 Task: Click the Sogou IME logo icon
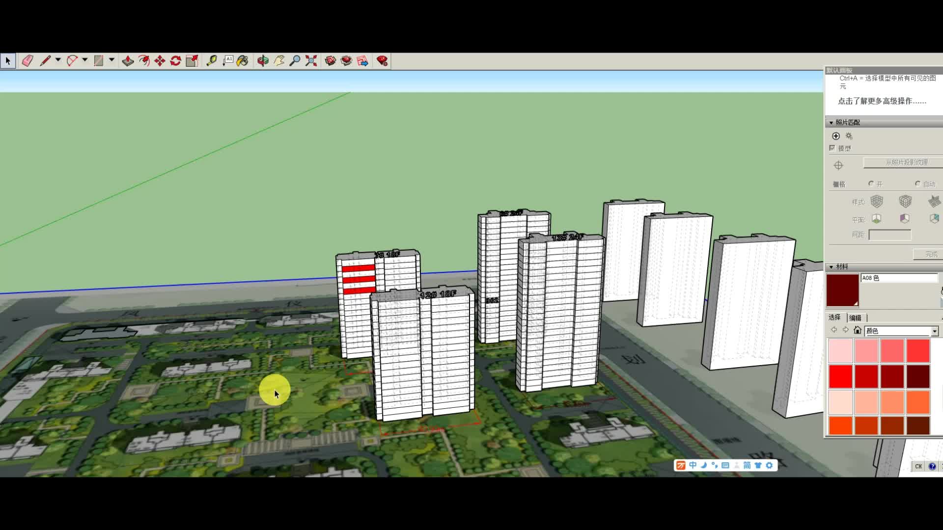(681, 465)
